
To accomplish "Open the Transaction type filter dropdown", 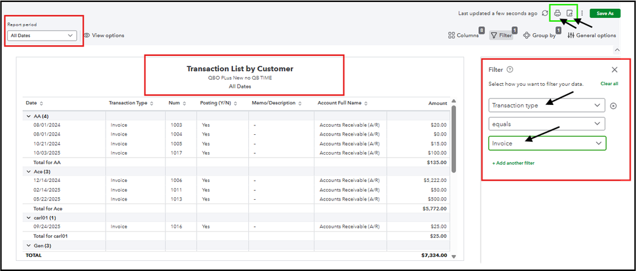I will pos(547,106).
